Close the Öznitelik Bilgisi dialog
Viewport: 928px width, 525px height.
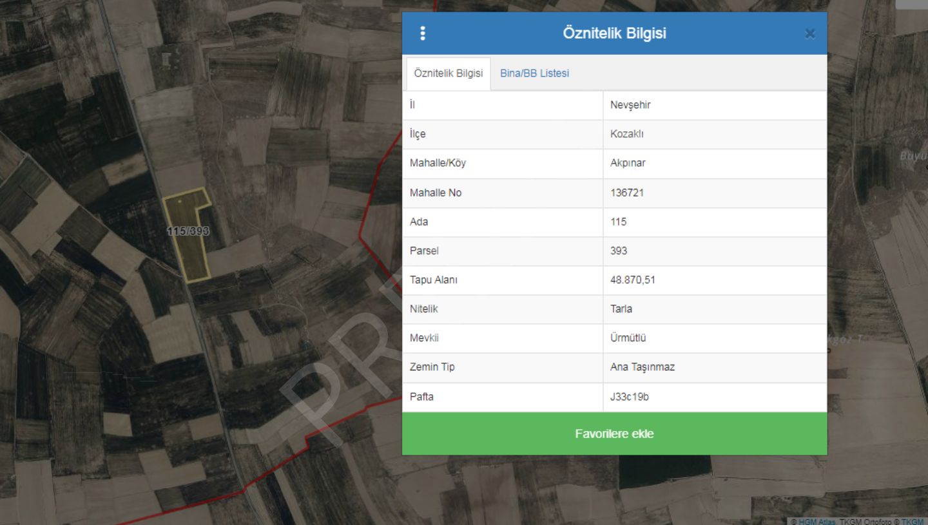click(810, 33)
